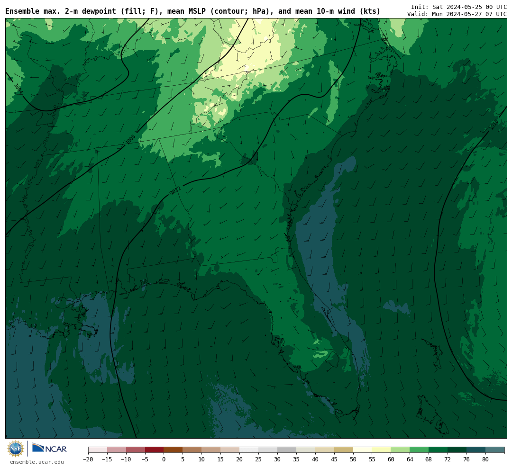Screen dimensions: 512x468
Task: Click the 45 colorbar tick label
Action: [x=334, y=459]
